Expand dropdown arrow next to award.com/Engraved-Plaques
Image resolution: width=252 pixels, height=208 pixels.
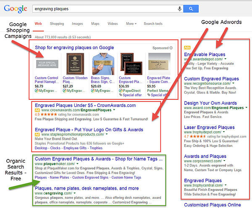point(246,107)
